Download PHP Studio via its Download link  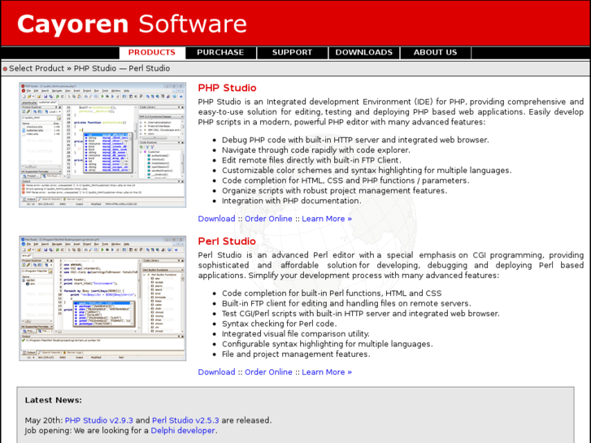click(x=217, y=219)
